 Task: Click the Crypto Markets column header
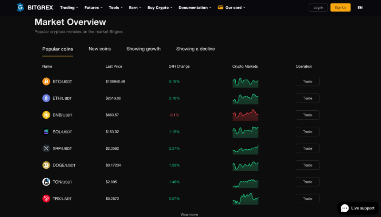[x=245, y=66]
